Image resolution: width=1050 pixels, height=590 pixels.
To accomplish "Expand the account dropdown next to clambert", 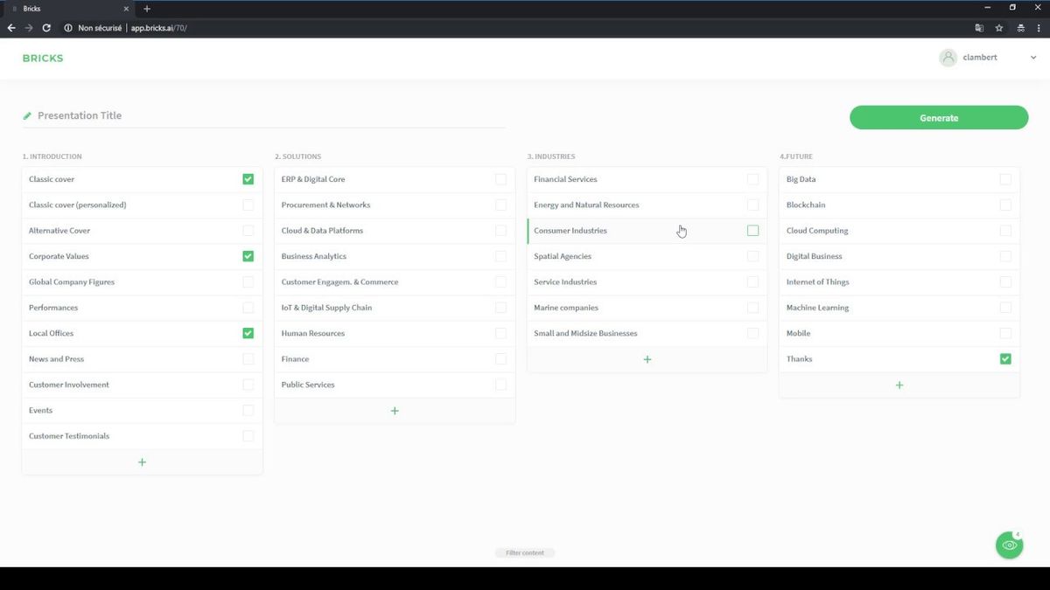I will tap(1032, 57).
